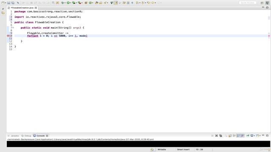Click the Next Annotation icon

(x=137, y=3)
